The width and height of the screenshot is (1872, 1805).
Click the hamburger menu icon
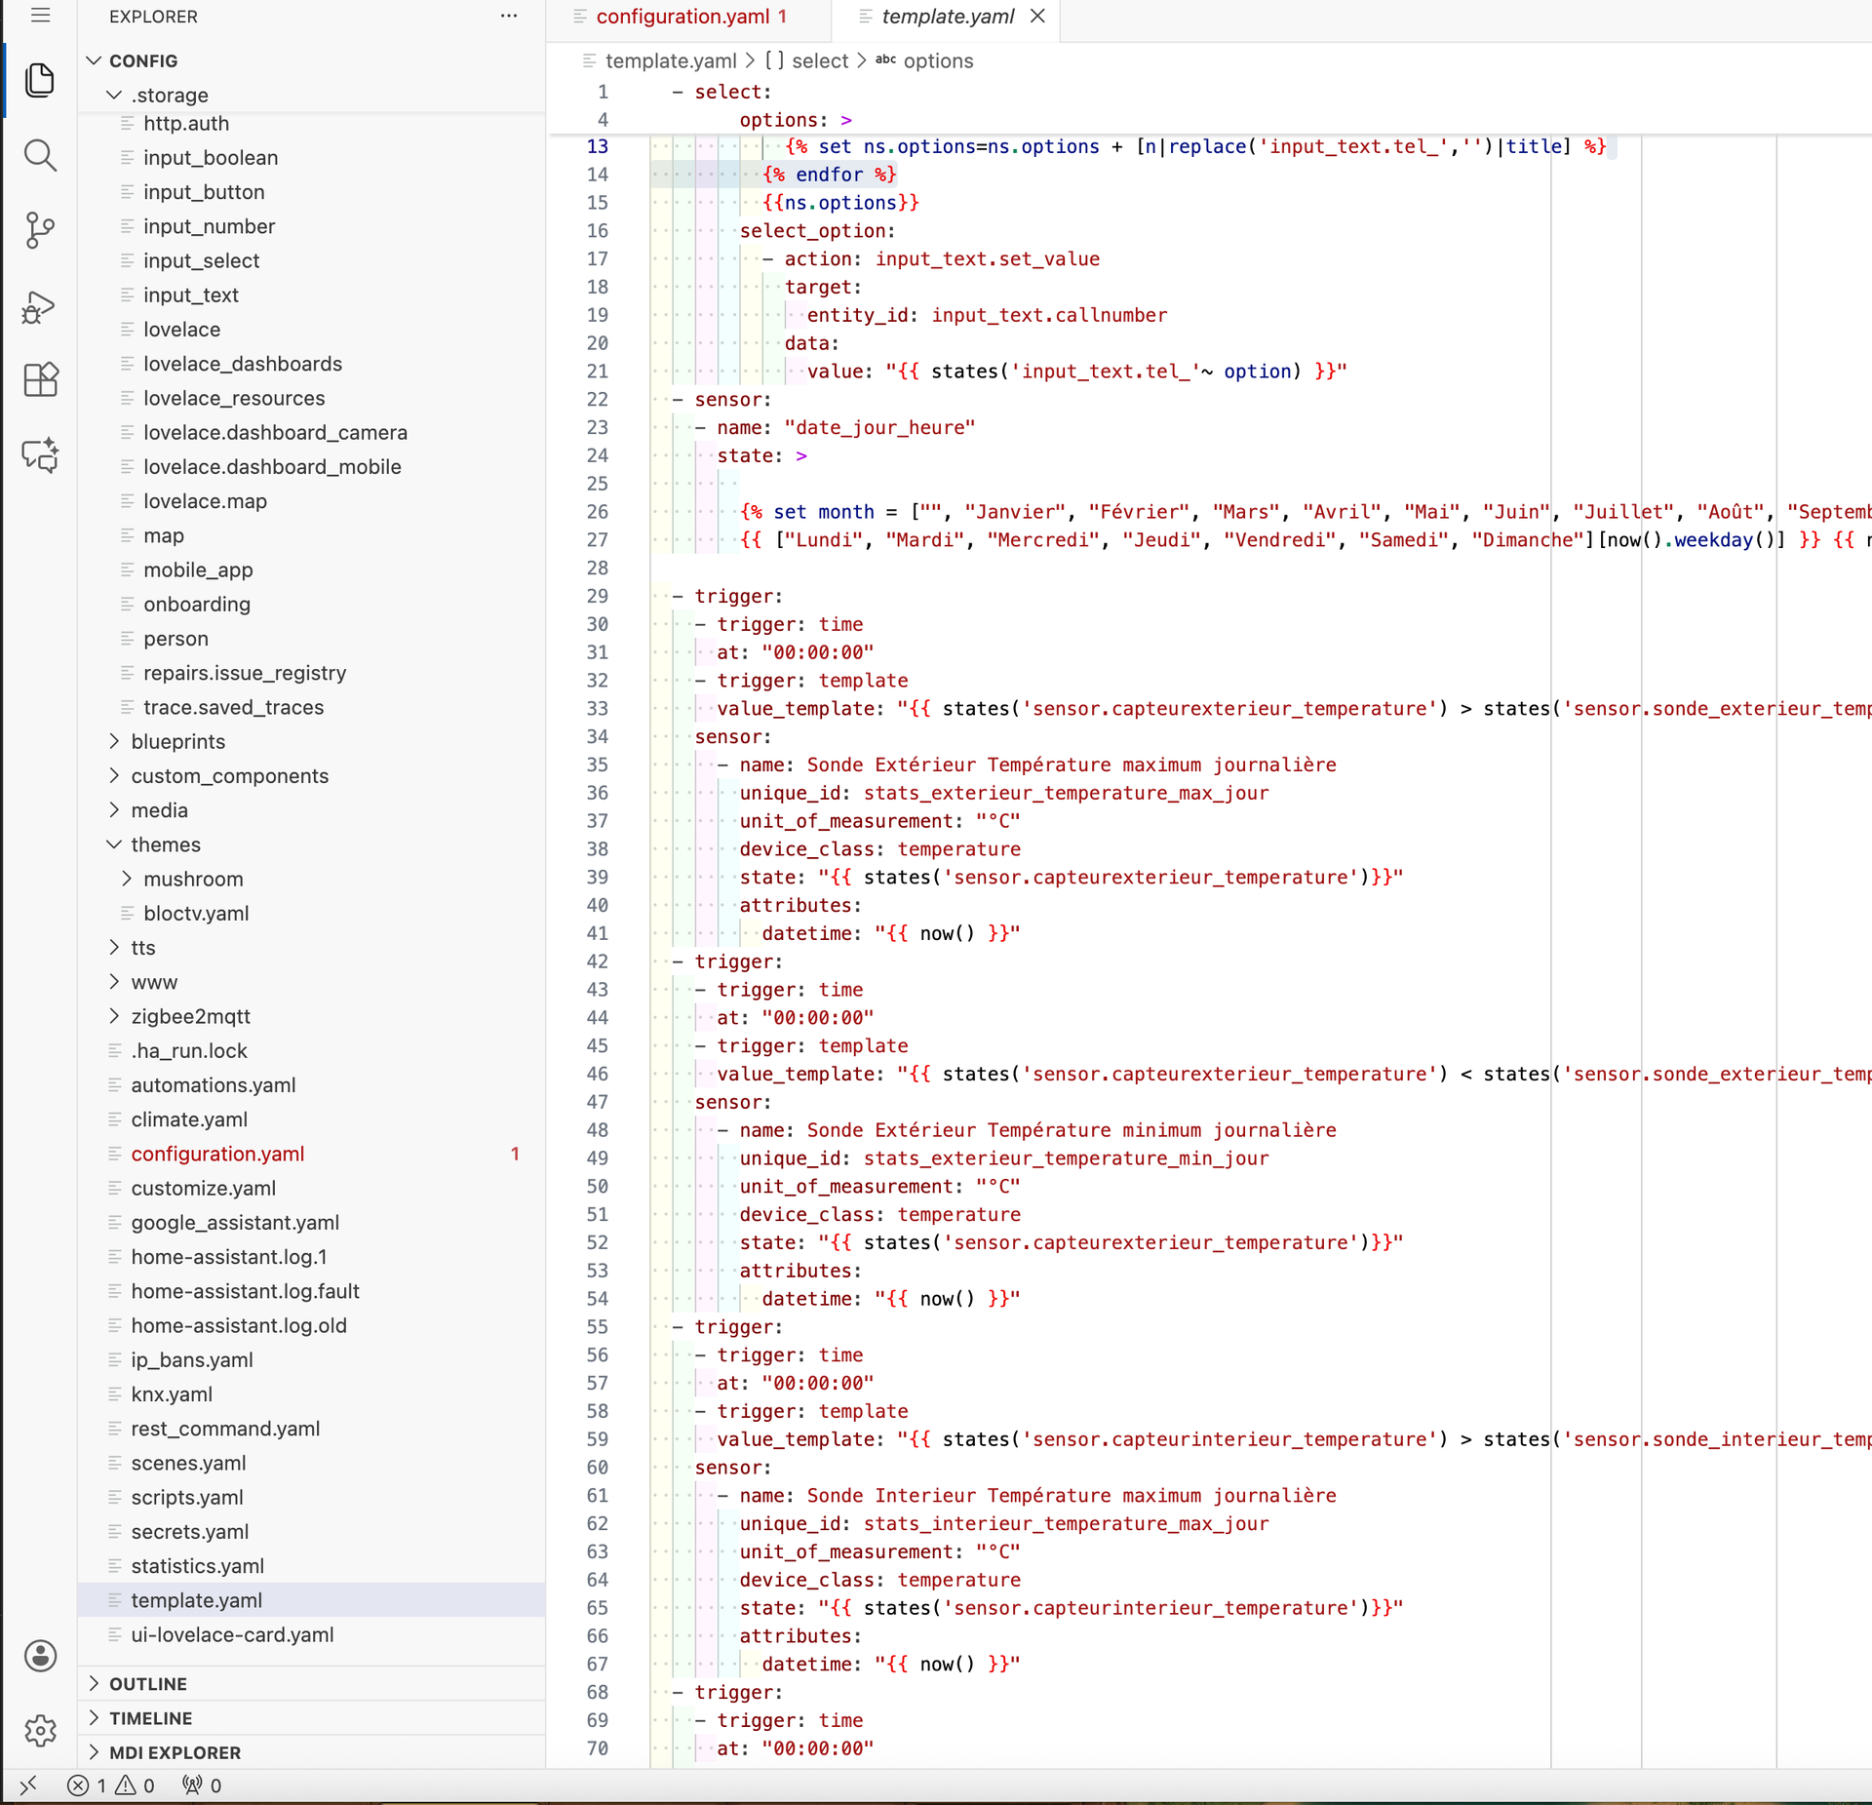[40, 16]
